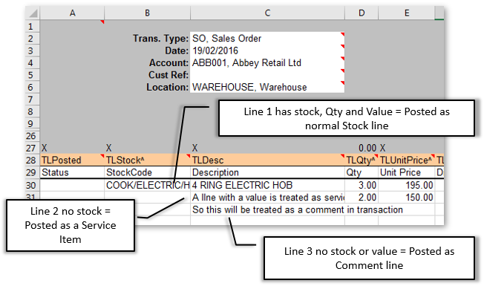Click the 'Unit Price' column label cell
Screen dimensions: 484x286
[x=407, y=172]
